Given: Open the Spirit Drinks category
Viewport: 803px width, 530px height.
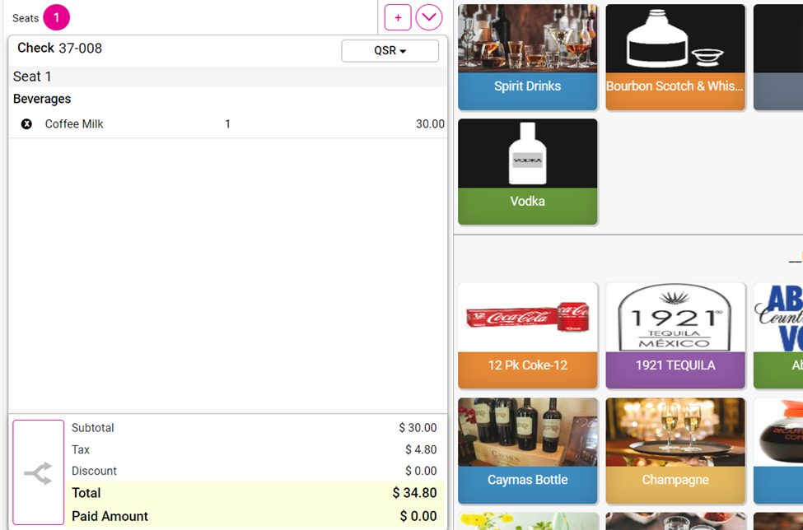Looking at the screenshot, I should [x=527, y=57].
